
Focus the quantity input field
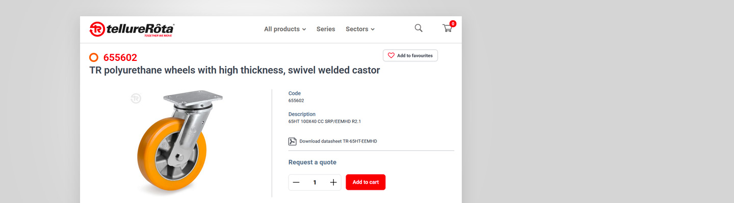[x=314, y=182]
